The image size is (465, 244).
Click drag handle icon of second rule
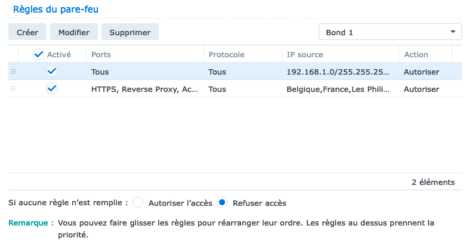tap(13, 89)
